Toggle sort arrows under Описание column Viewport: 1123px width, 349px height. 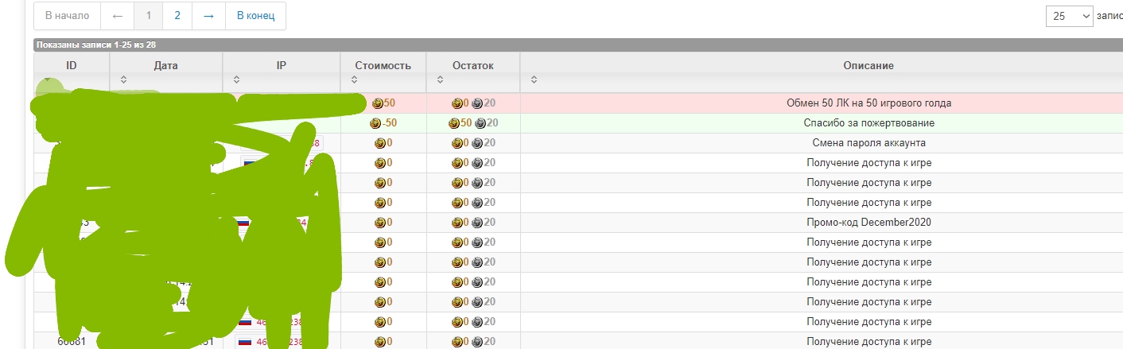tap(534, 79)
